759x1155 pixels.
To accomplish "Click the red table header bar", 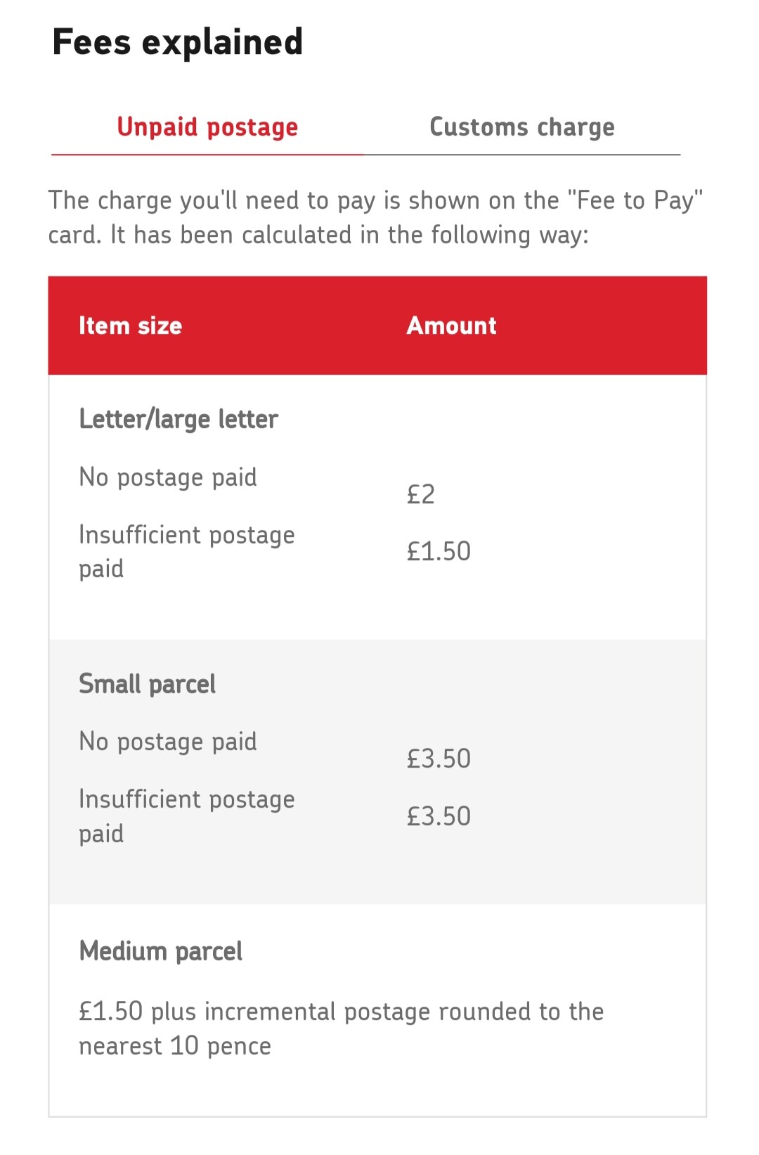I will coord(377,325).
